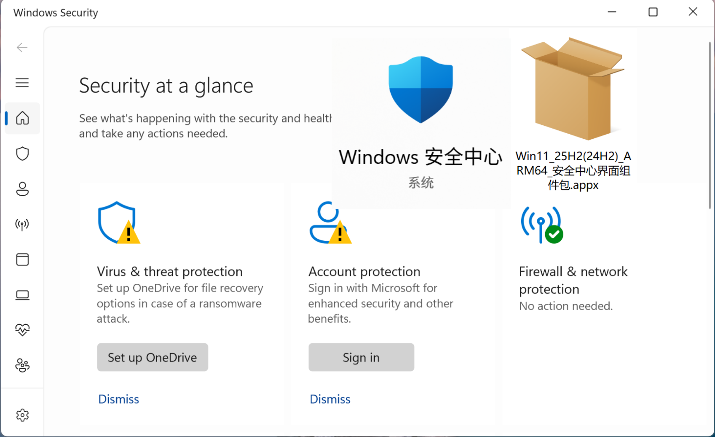Viewport: 715px width, 437px height.
Task: Open the Firewall & network protection tile
Action: coord(573,280)
